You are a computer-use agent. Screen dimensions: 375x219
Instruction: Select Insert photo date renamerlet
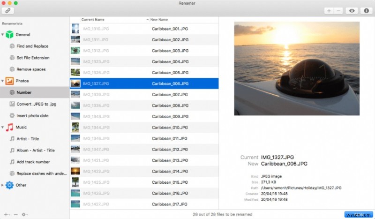tap(32, 116)
